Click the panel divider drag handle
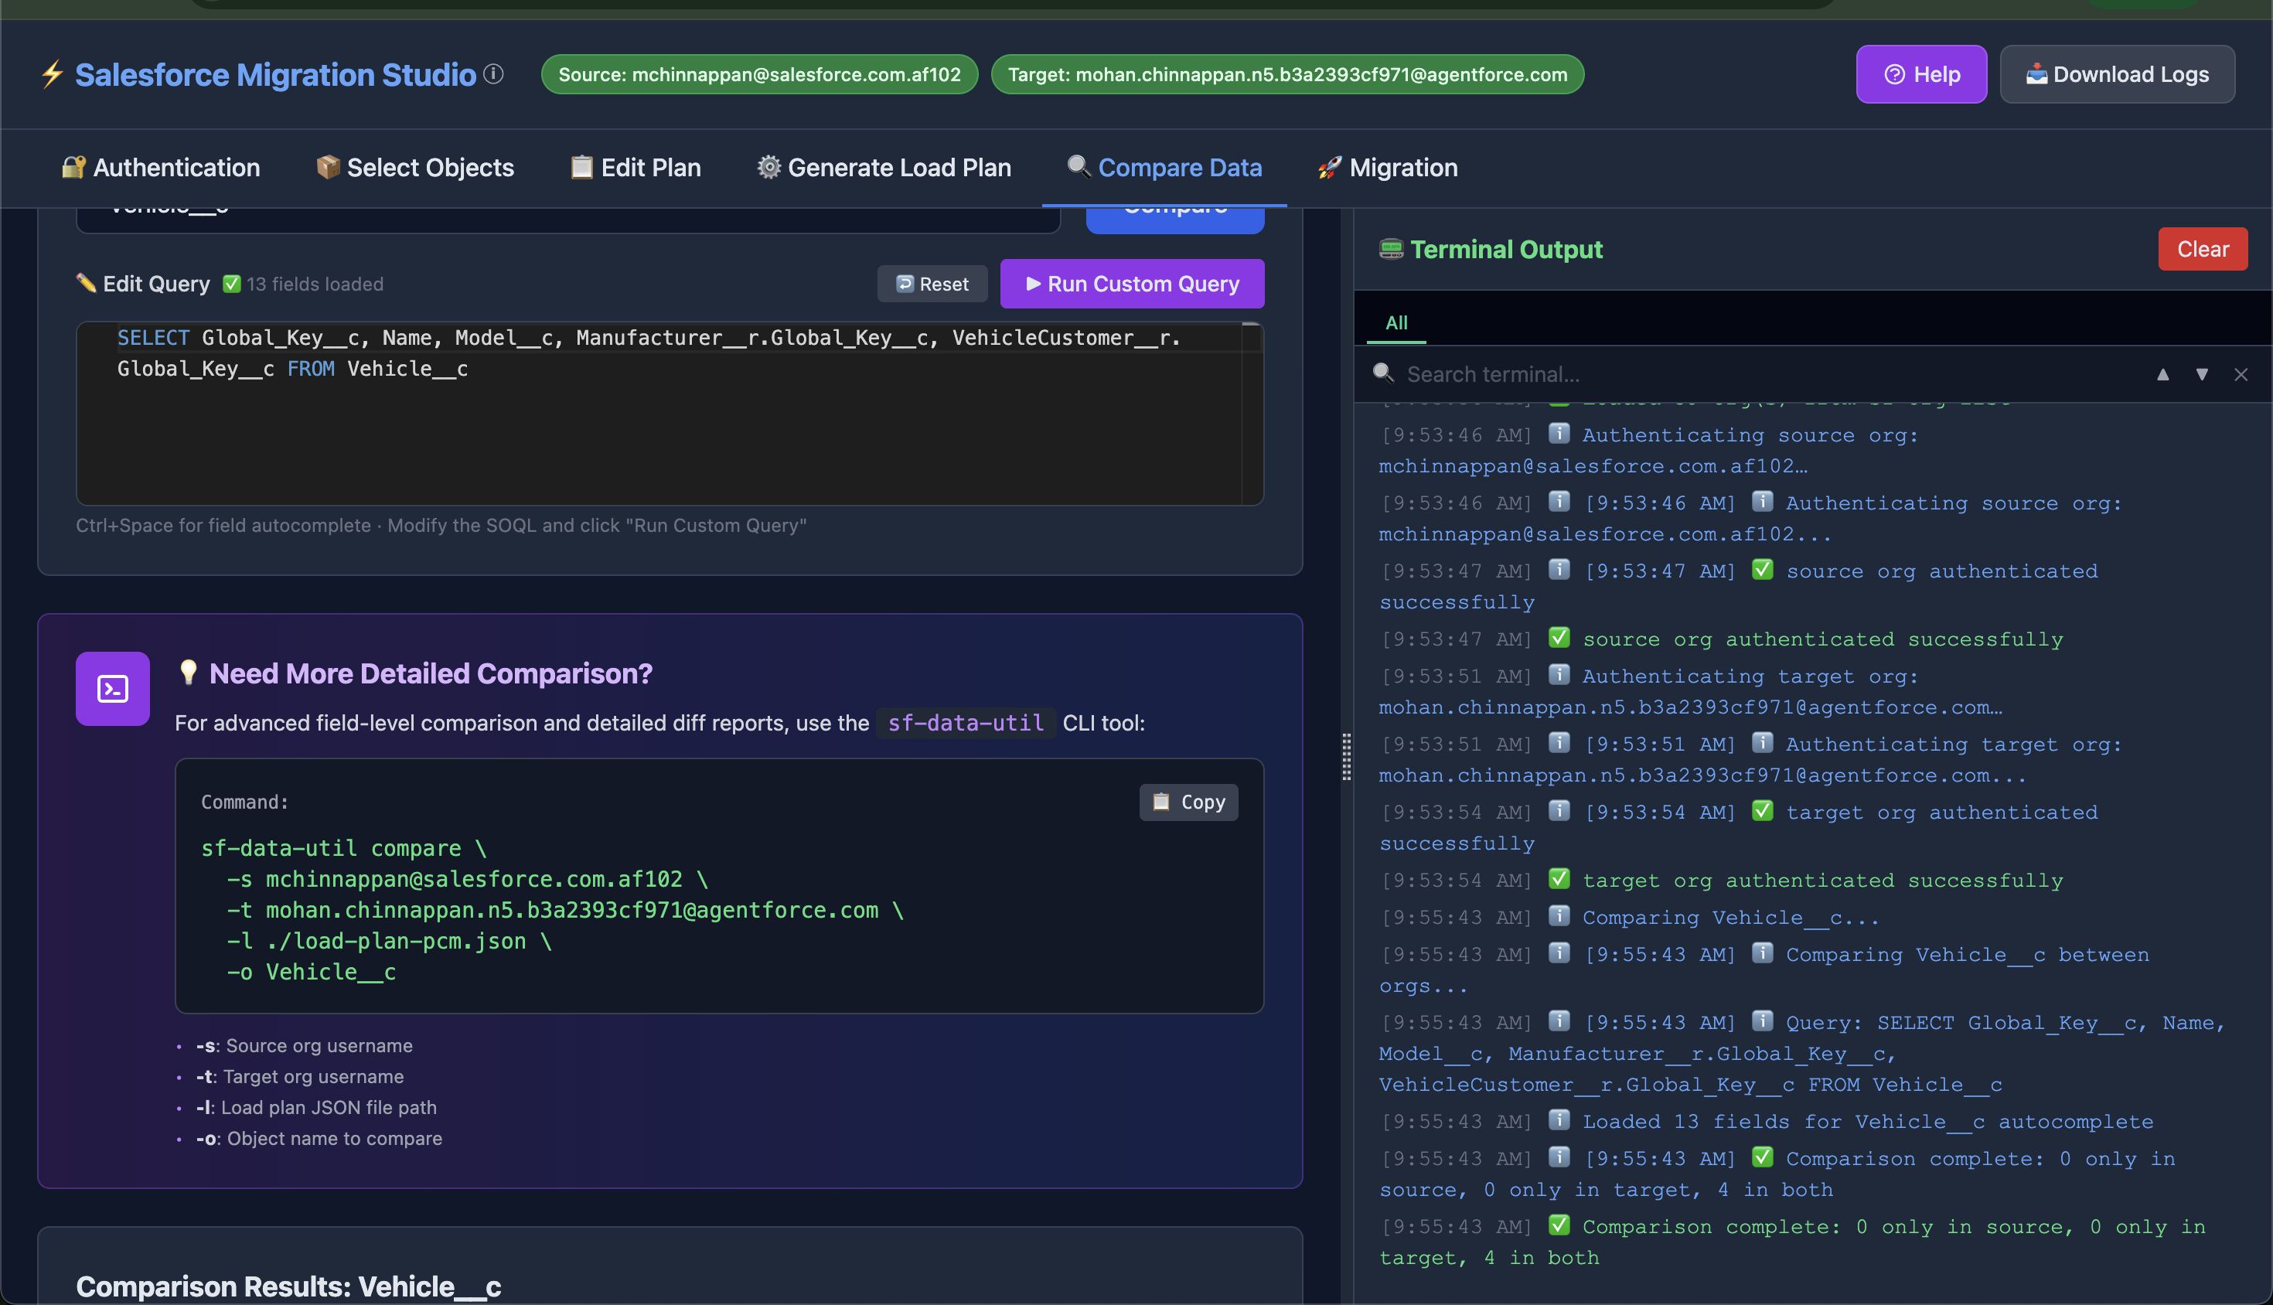 coord(1346,756)
